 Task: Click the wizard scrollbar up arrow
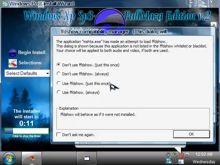click(213, 24)
